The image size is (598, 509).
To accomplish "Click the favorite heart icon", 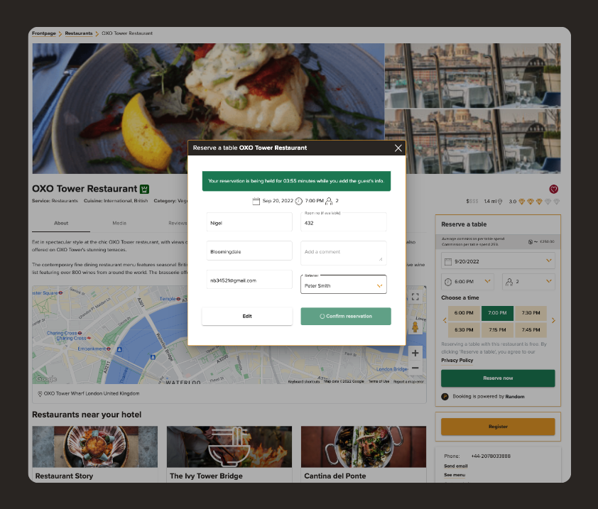I will point(553,189).
